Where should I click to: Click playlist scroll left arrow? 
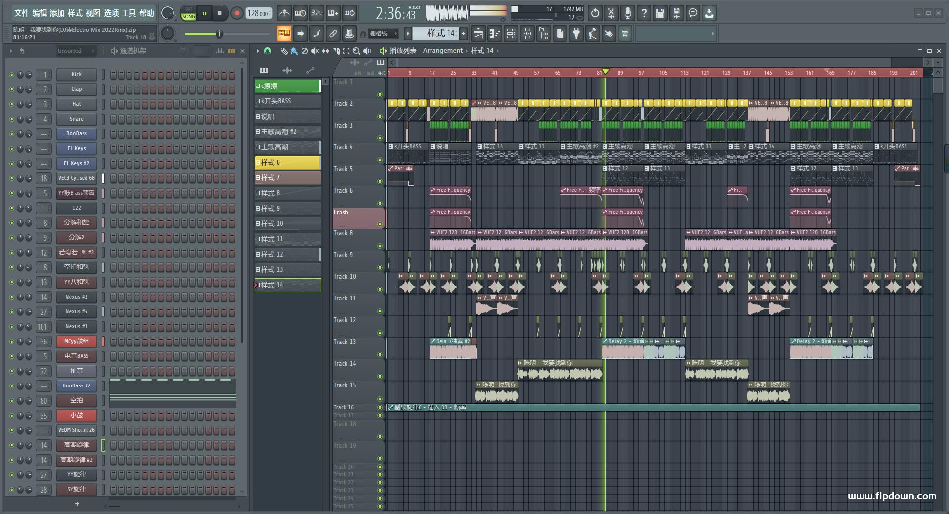(x=392, y=62)
